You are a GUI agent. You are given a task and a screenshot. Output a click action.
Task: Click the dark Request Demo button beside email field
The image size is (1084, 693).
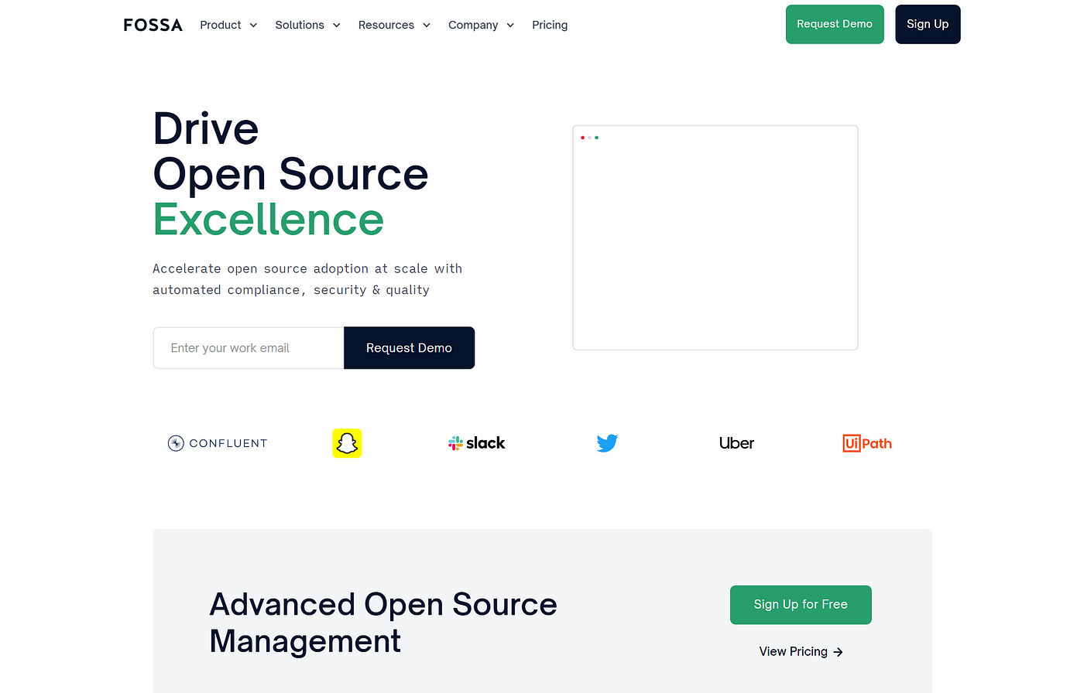pyautogui.click(x=409, y=348)
